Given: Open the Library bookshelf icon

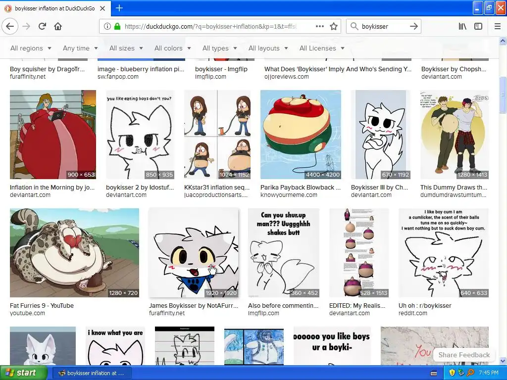Looking at the screenshot, I should point(462,26).
